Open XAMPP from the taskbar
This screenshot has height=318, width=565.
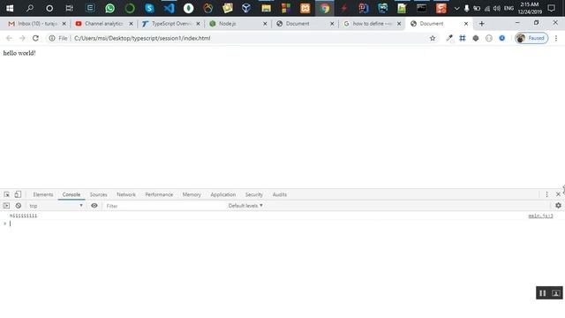[x=305, y=8]
